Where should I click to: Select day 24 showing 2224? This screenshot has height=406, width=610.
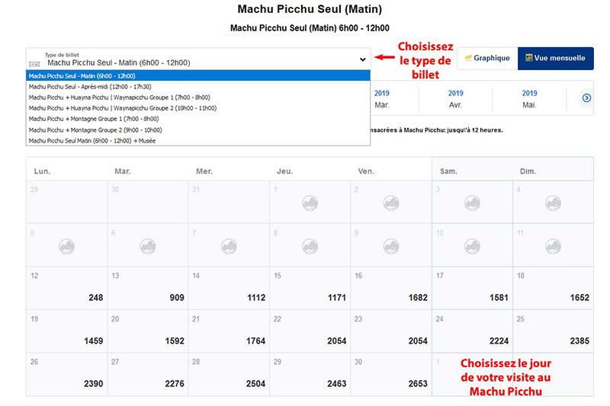472,331
